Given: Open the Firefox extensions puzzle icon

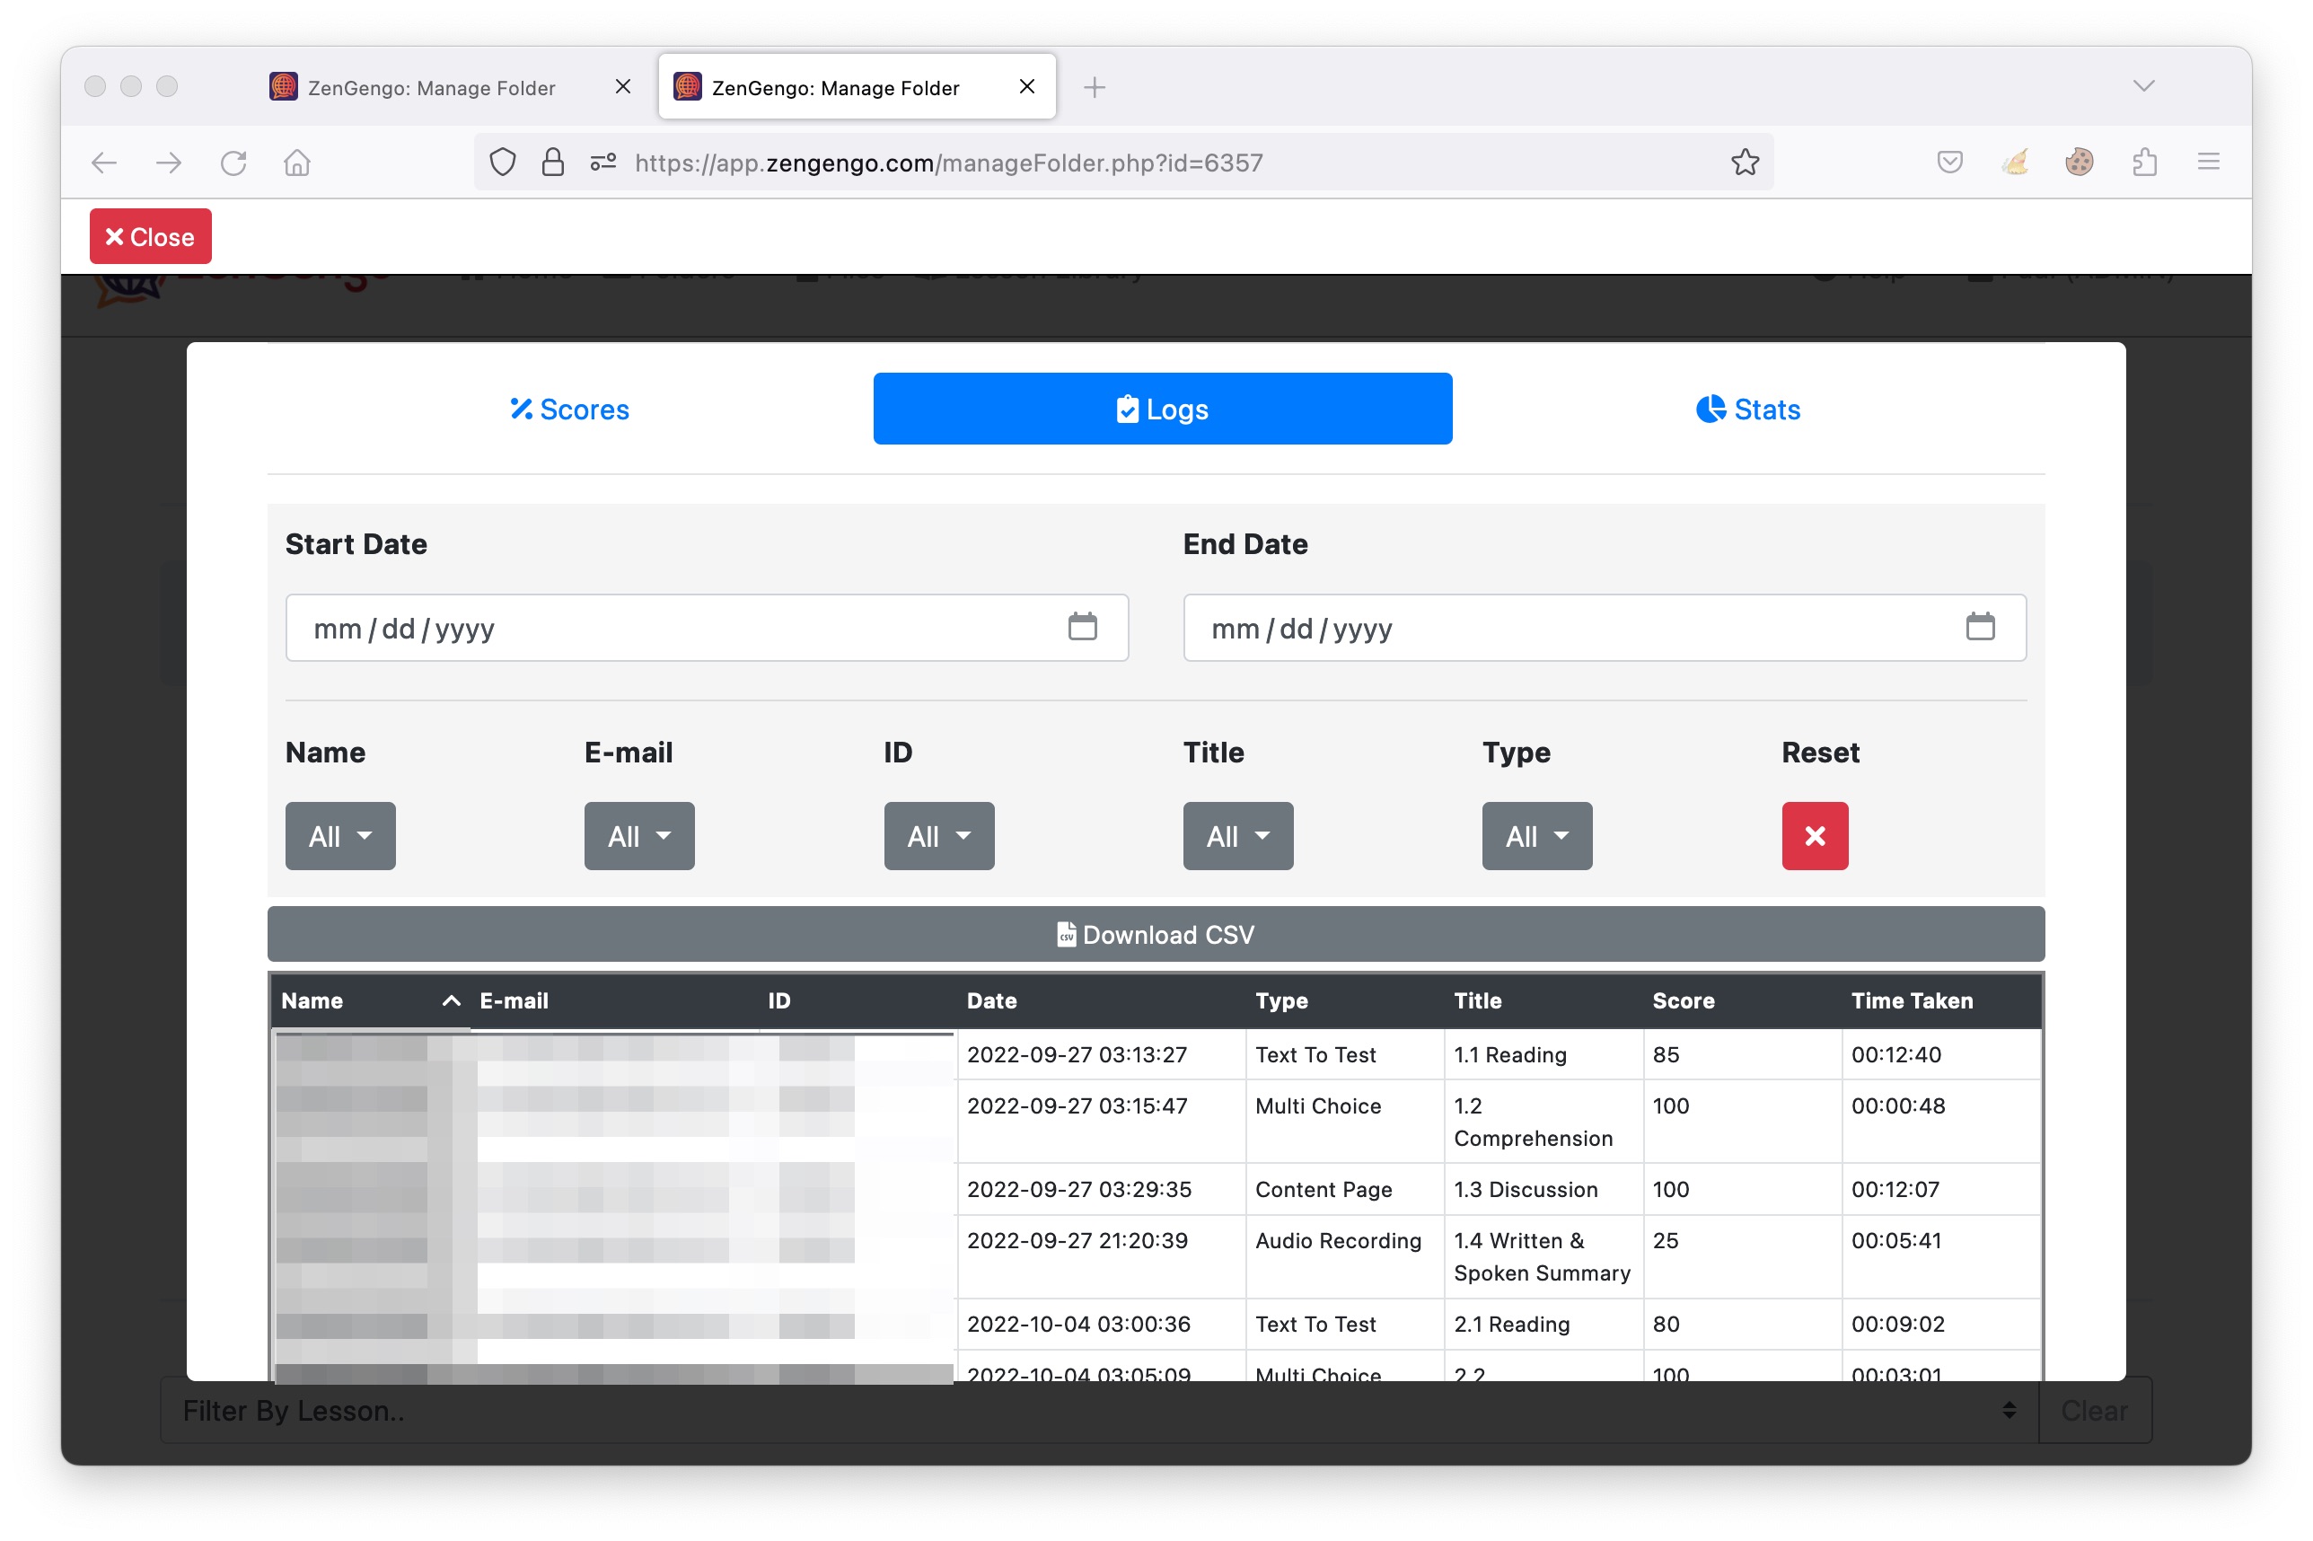Looking at the screenshot, I should tap(2144, 163).
